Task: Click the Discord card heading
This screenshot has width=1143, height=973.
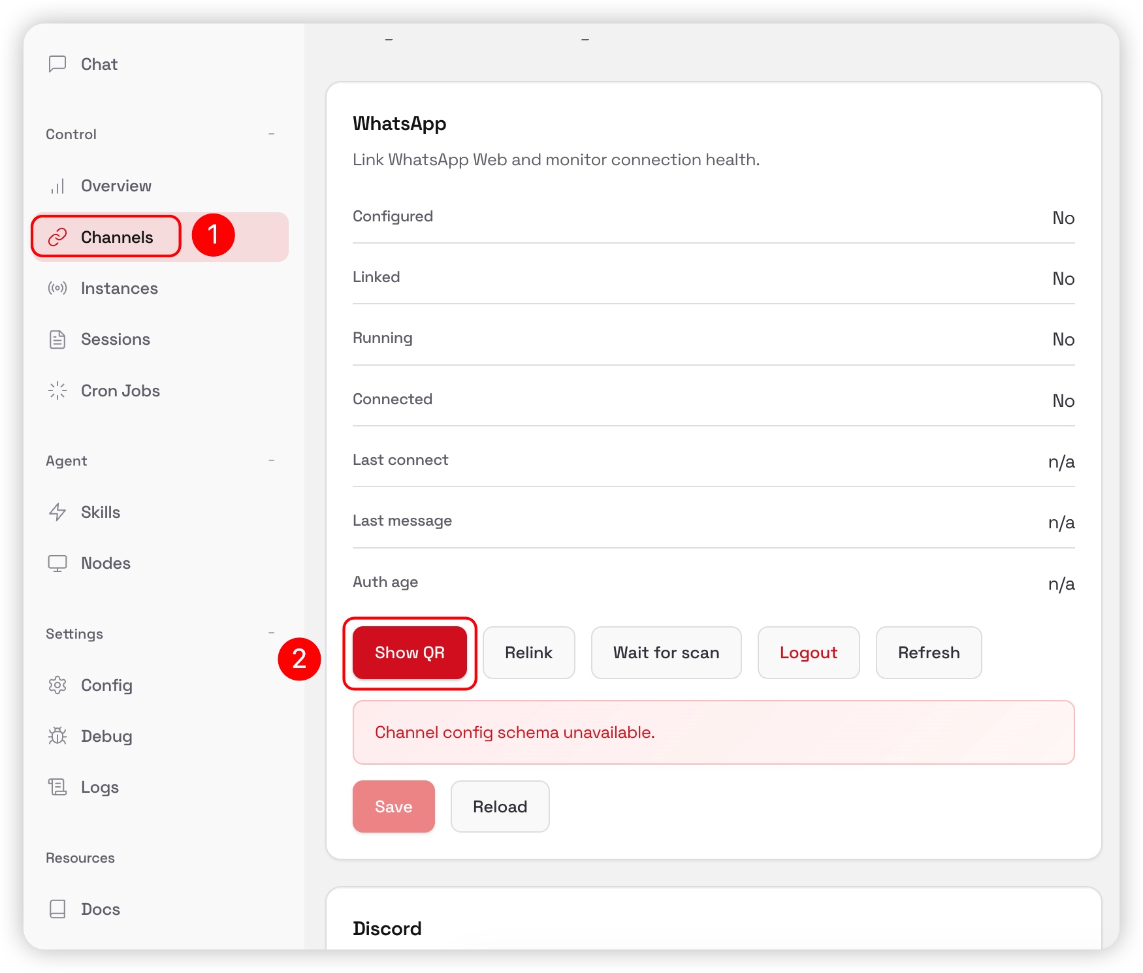Action: coord(387,929)
